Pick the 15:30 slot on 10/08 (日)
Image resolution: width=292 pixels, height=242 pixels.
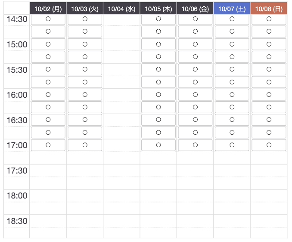[269, 69]
